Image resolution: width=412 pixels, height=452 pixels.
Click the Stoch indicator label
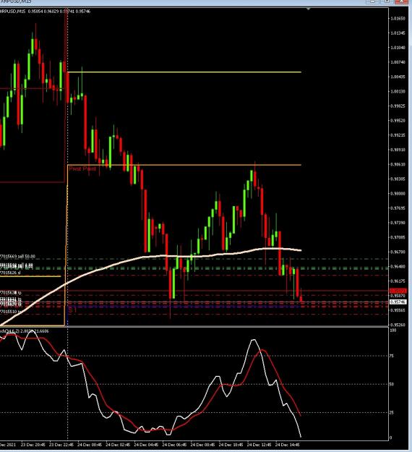(24, 331)
